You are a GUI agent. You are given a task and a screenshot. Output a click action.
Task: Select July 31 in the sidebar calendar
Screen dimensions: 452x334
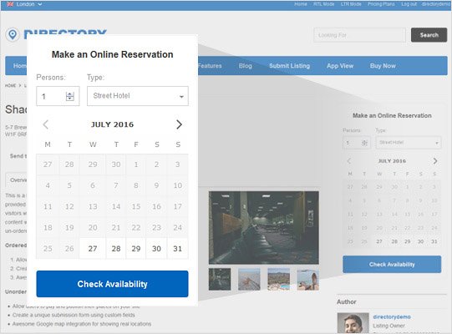(x=434, y=241)
